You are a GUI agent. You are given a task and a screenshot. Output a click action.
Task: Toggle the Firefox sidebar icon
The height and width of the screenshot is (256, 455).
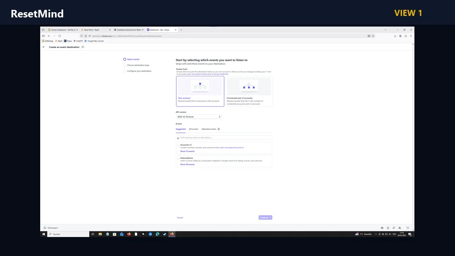[44, 36]
